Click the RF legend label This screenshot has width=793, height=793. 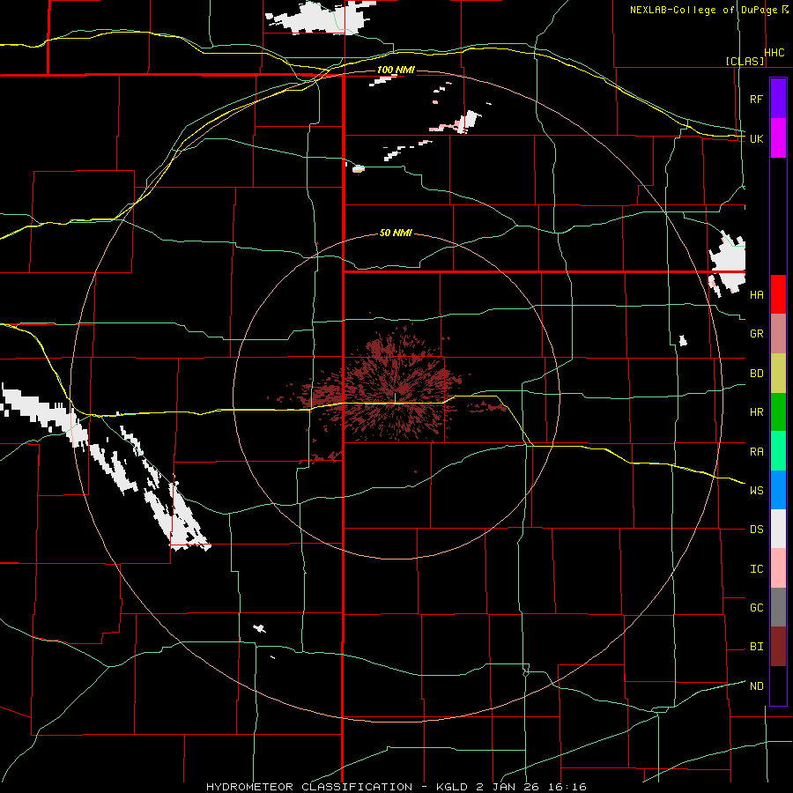756,99
